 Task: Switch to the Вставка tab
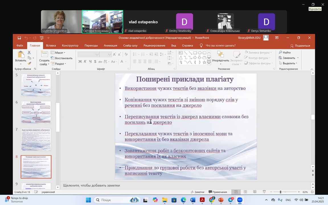[51, 45]
